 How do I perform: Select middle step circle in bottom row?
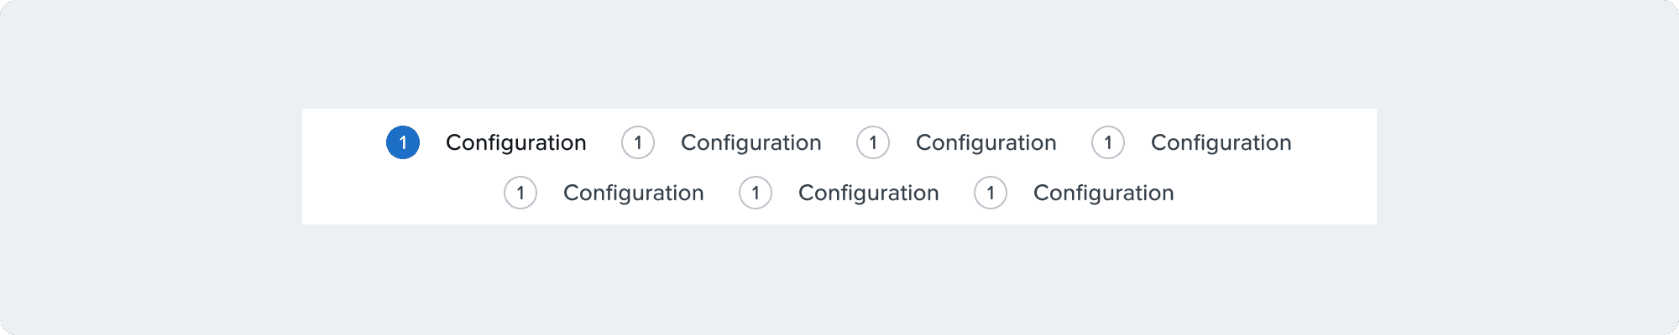click(756, 193)
